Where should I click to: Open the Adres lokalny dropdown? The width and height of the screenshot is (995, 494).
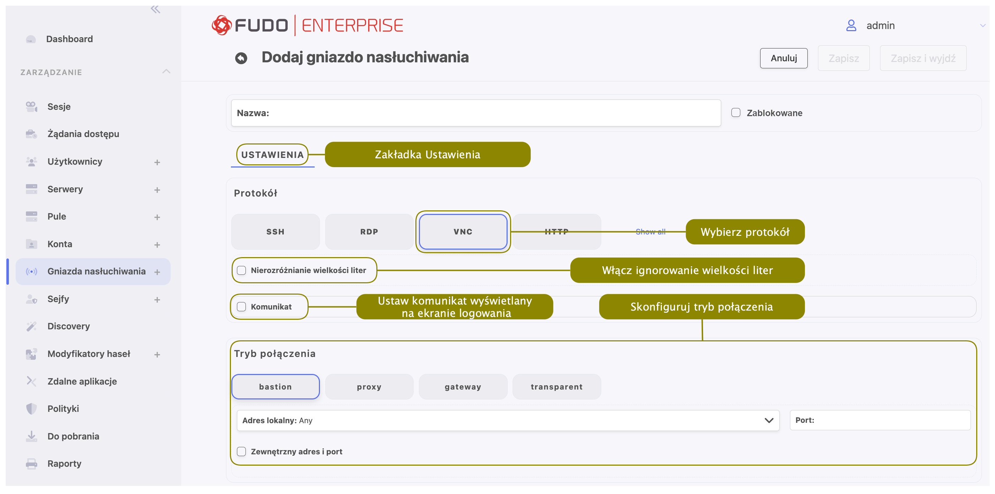click(508, 421)
